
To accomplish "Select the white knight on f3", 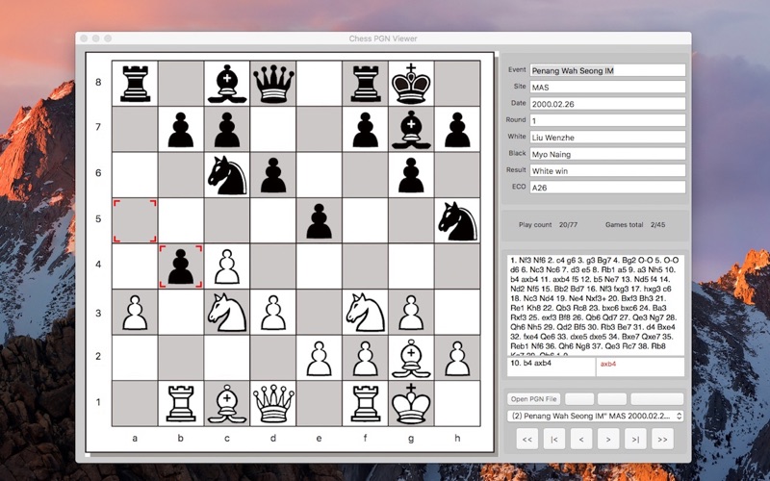I will coord(366,313).
